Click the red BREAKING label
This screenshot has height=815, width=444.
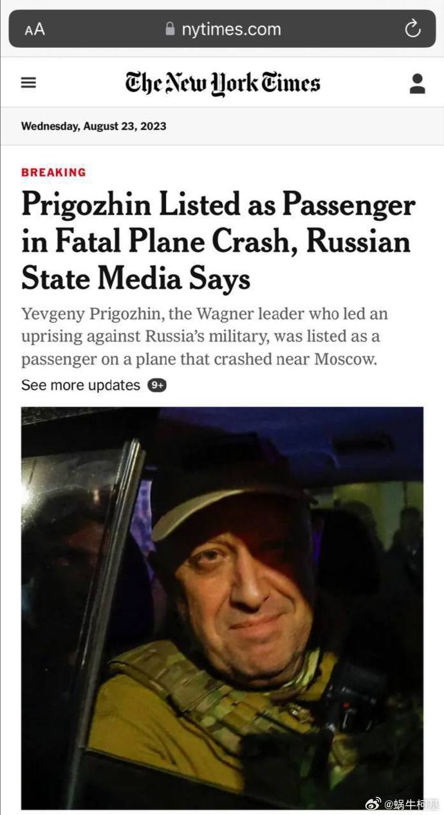(53, 172)
